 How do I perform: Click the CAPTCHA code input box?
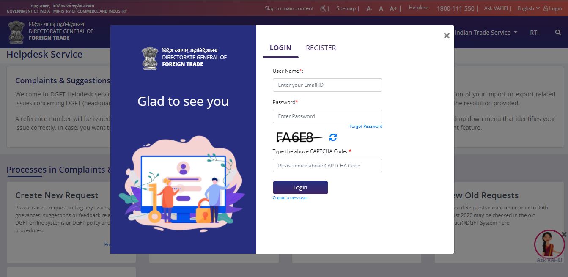[x=327, y=165]
